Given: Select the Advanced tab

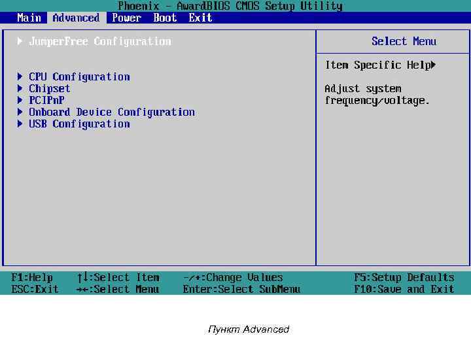Looking at the screenshot, I should [x=76, y=18].
